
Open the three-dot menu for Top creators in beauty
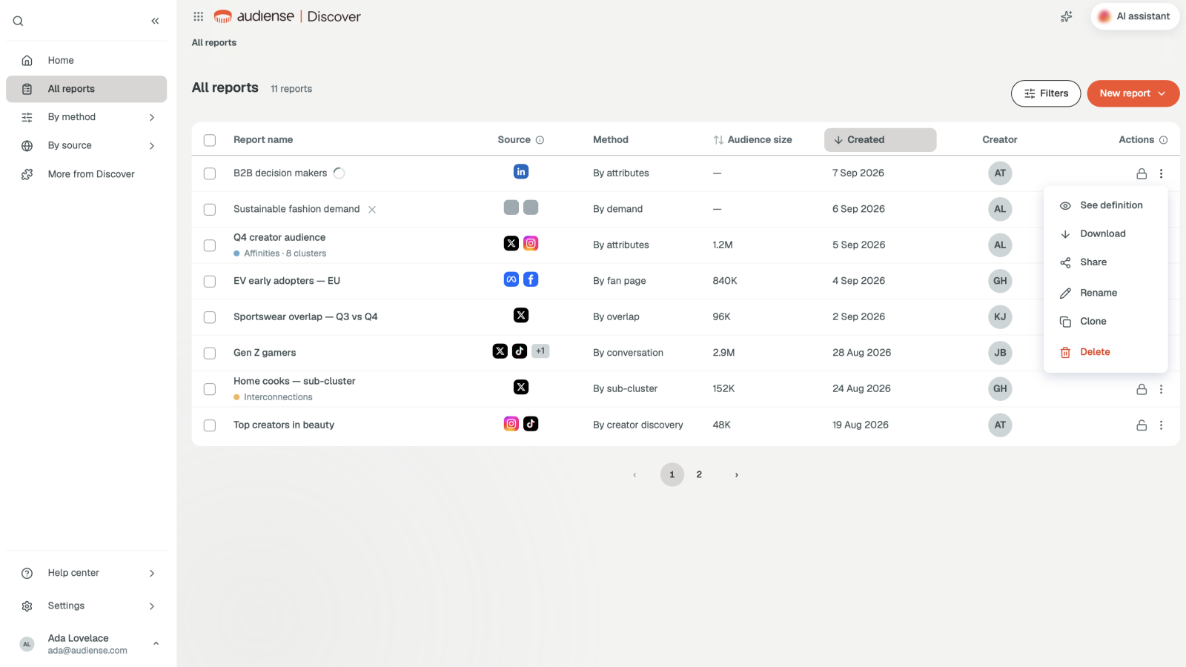click(x=1162, y=425)
